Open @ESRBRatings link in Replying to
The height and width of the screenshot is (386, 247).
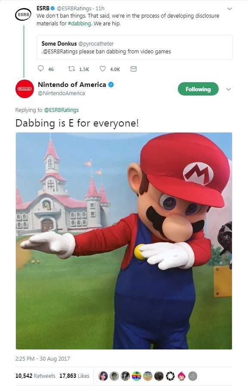point(61,110)
